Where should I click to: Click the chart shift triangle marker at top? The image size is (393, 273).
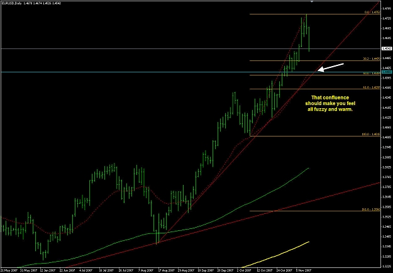click(312, 1)
